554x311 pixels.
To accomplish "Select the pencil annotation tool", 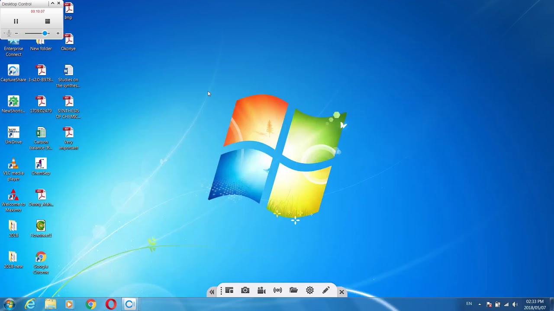I will 326,291.
